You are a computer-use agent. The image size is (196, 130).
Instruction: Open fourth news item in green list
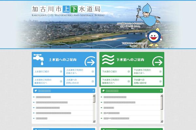[111, 113]
